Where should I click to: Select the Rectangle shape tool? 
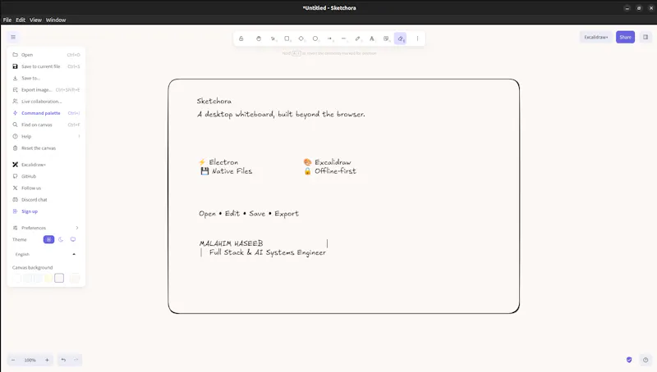[287, 39]
